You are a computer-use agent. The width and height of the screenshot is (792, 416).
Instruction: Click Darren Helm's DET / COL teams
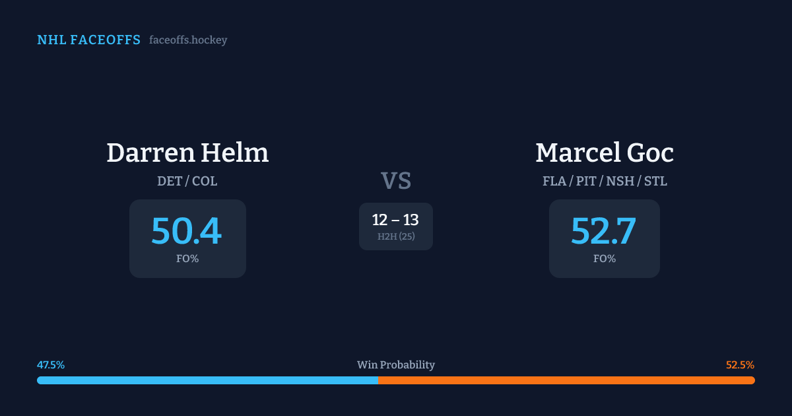[187, 181]
